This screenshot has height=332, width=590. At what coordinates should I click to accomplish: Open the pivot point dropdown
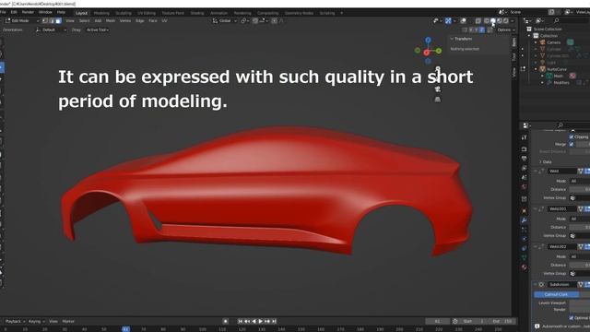click(245, 21)
